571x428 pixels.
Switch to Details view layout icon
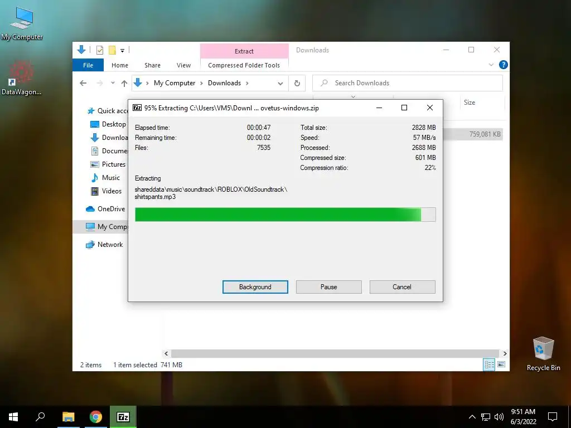click(489, 364)
